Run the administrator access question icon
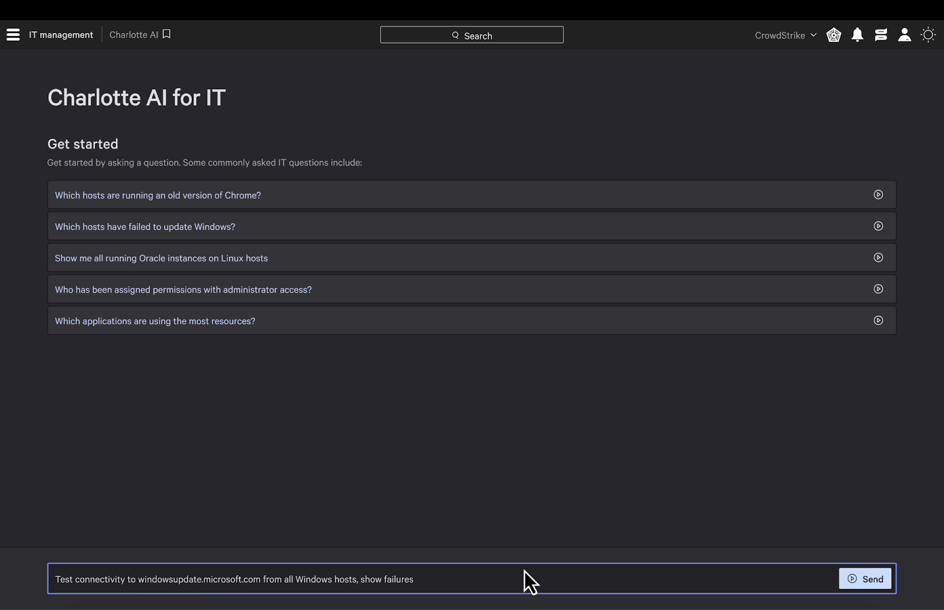 tap(878, 289)
